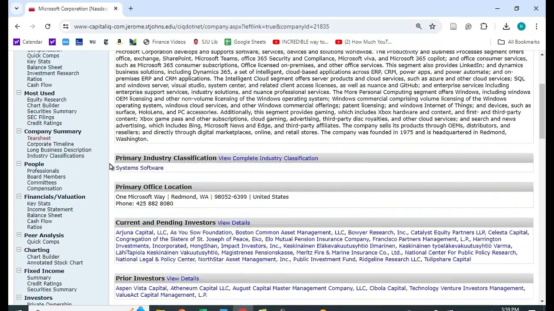This screenshot has height=311, width=554.
Task: Open the AOL bookmark icon
Action: pos(66,42)
